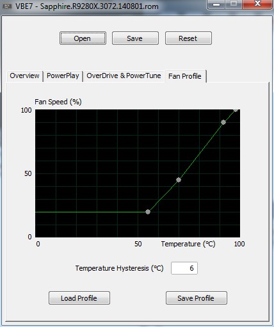Screen dimensions: 274x327
Task: Select the topmost fan curve point at 100%
Action: [236, 110]
